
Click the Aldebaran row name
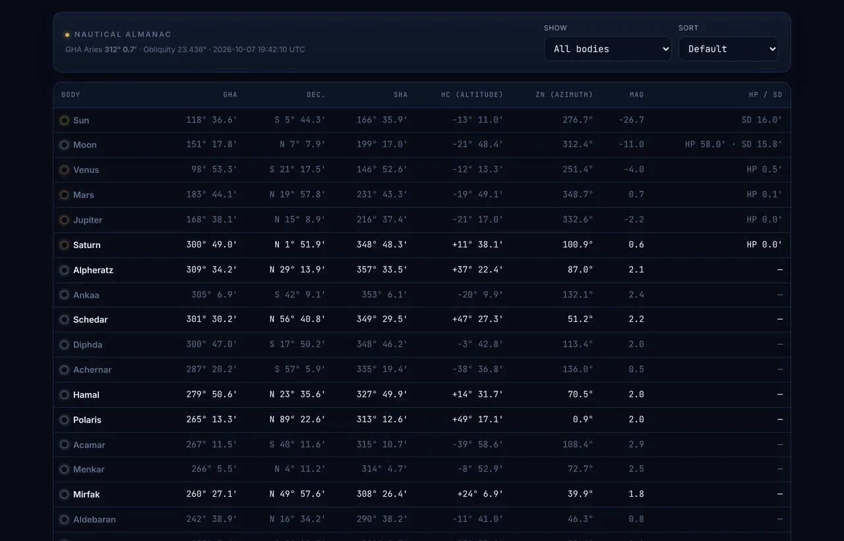coord(94,519)
